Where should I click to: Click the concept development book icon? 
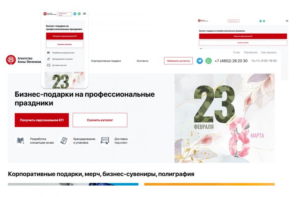[x=21, y=141]
